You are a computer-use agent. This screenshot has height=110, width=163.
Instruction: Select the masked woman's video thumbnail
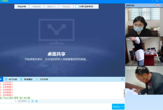[x=144, y=22]
